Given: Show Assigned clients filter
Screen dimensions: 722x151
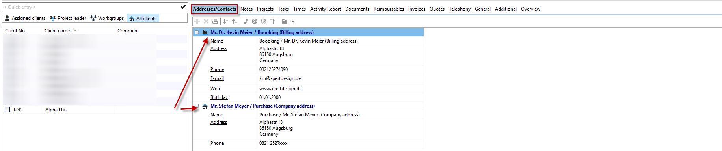Looking at the screenshot, I should [x=25, y=18].
